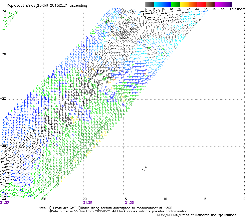
Task: Click the gray 0-5 knots color swatch
Action: tap(150, 4)
